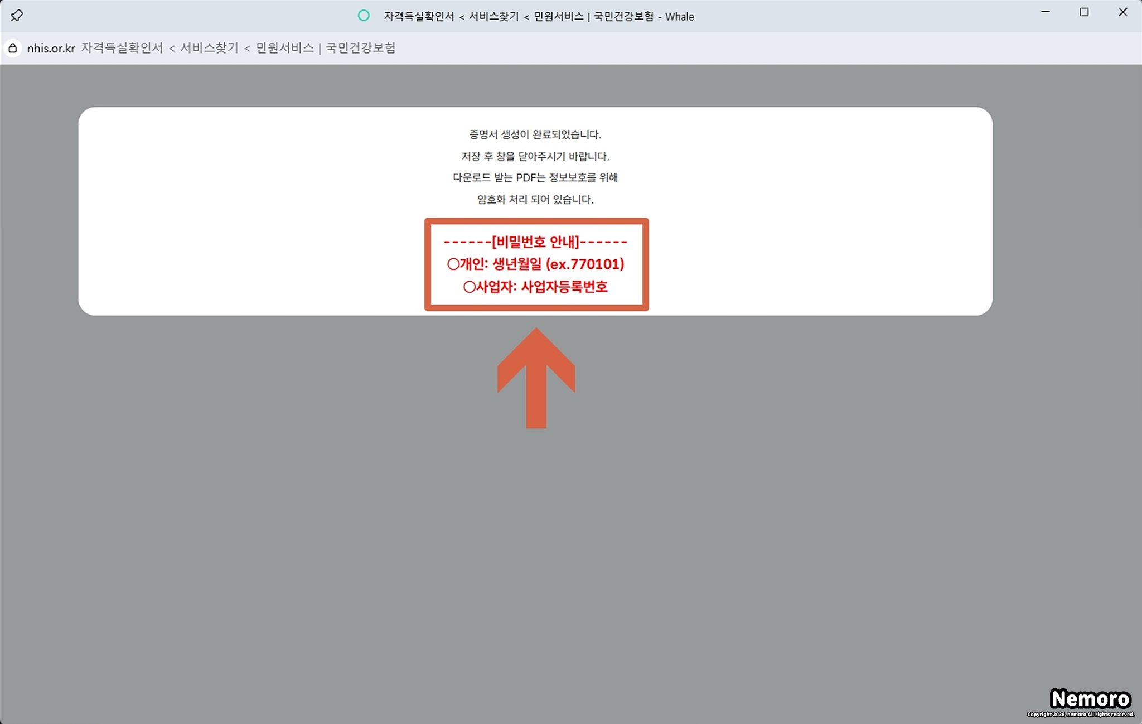The image size is (1142, 724).
Task: Open site info via lock icon
Action: point(12,48)
